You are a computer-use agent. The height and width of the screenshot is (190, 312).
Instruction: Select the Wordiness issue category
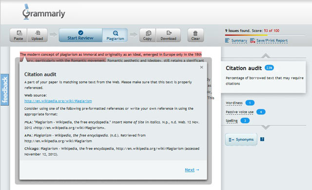click(234, 103)
